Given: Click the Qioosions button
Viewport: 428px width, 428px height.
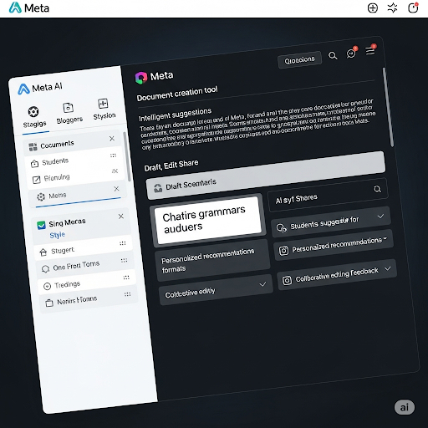Looking at the screenshot, I should (299, 59).
